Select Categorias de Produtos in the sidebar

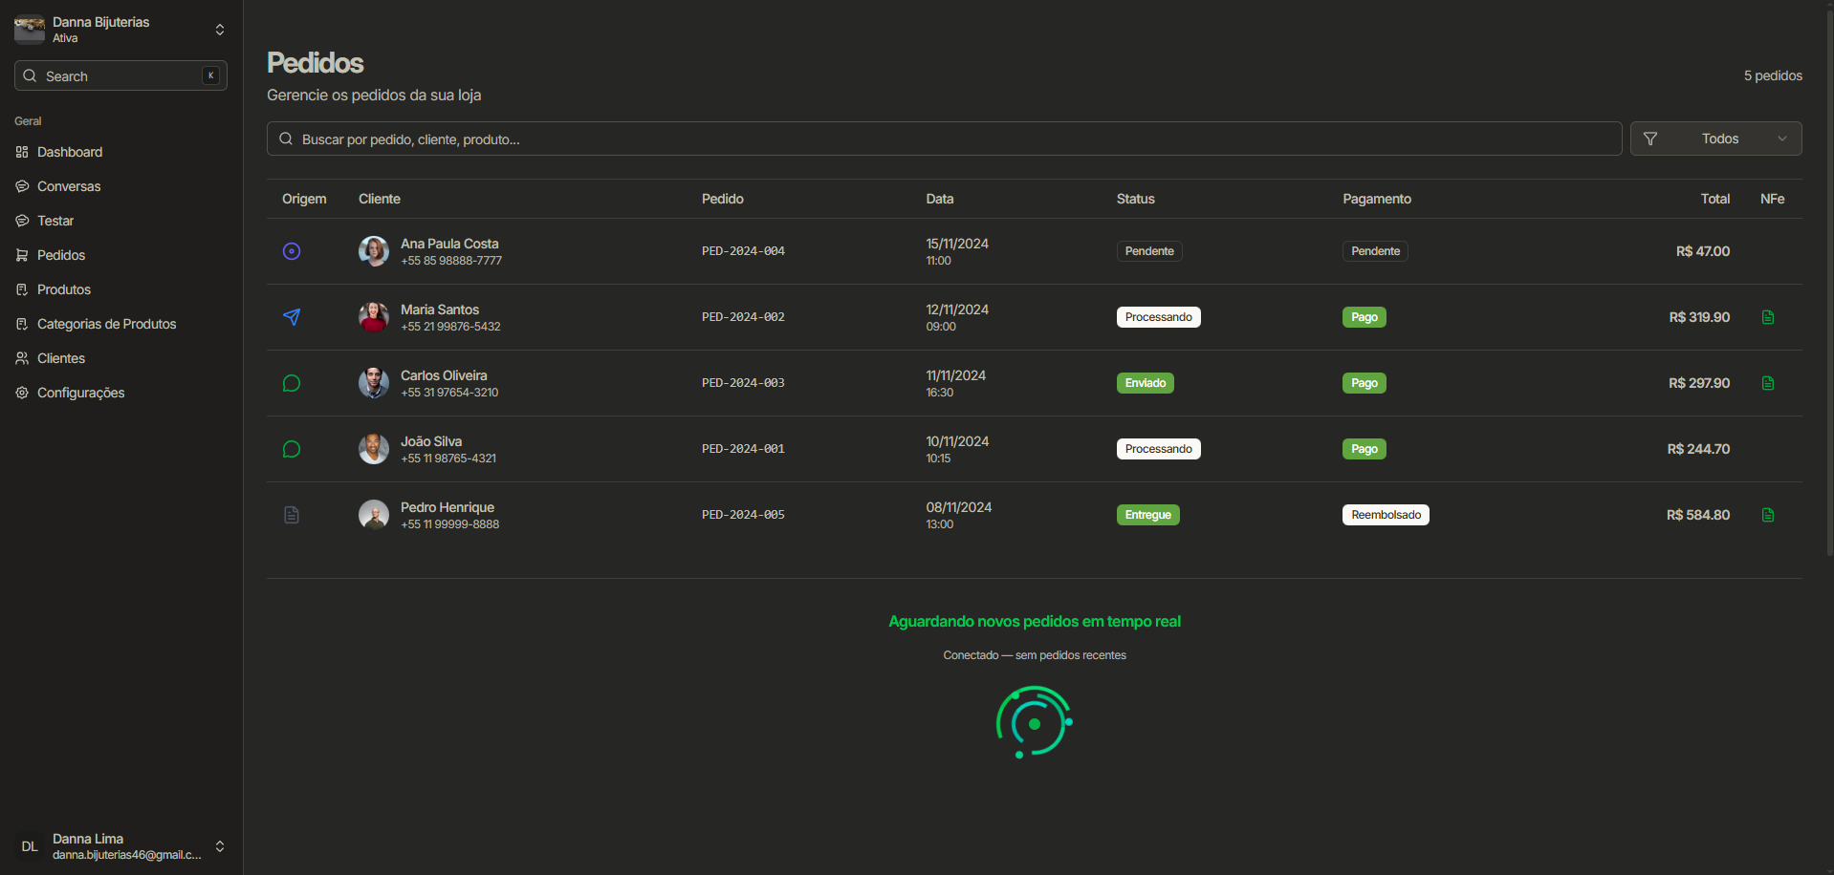[x=106, y=324]
